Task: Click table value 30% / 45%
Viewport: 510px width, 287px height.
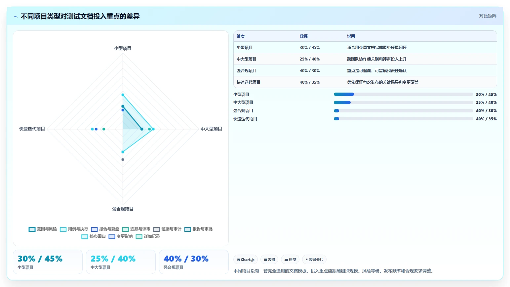Action: [310, 48]
